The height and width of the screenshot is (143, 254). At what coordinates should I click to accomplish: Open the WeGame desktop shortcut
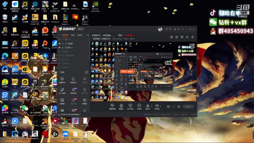(x=15, y=44)
